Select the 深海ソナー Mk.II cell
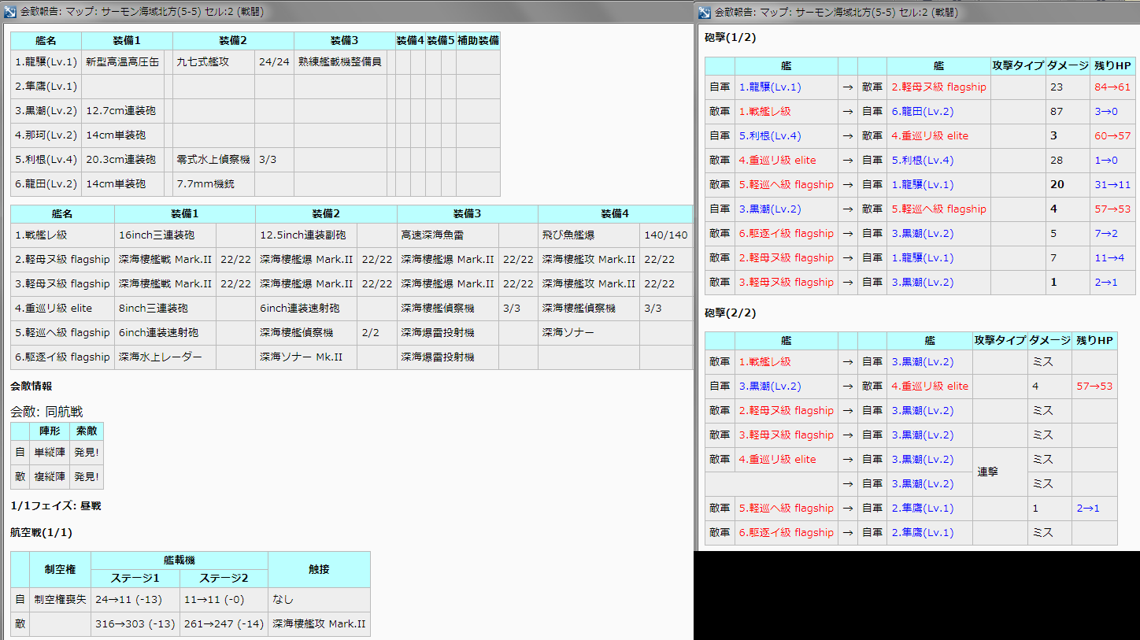Viewport: 1140px width, 640px height. point(302,357)
